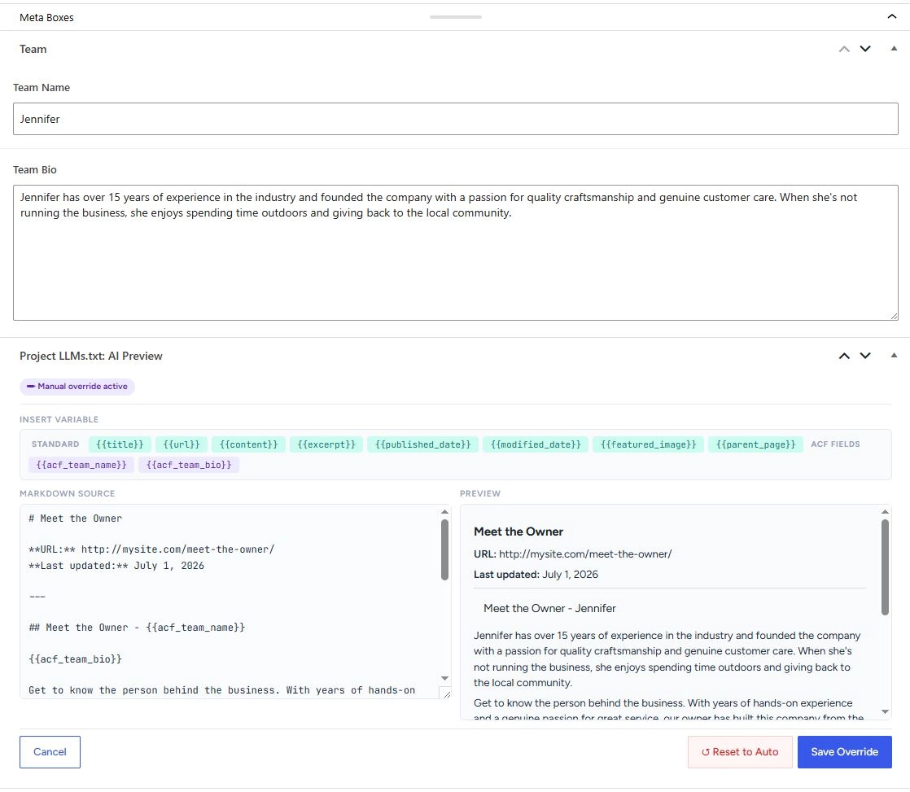Toggle AI Preview panel collapse triangle

(894, 355)
